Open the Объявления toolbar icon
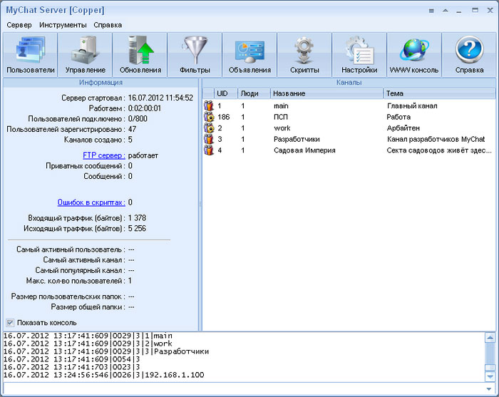The height and width of the screenshot is (397, 499). (x=249, y=55)
